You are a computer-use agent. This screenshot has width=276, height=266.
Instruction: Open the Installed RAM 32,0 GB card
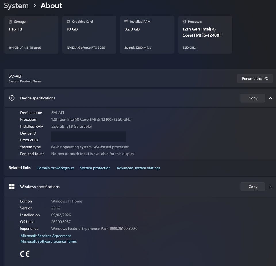coord(147,35)
